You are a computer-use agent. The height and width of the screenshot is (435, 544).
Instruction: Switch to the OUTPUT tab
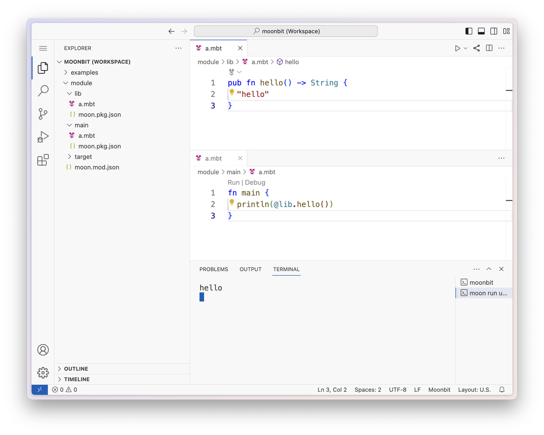[x=250, y=269]
